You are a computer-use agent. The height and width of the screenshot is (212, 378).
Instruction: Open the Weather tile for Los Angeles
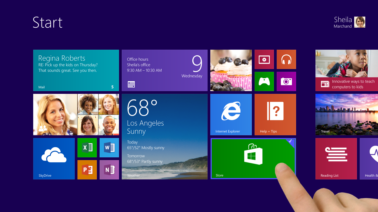[x=165, y=137]
